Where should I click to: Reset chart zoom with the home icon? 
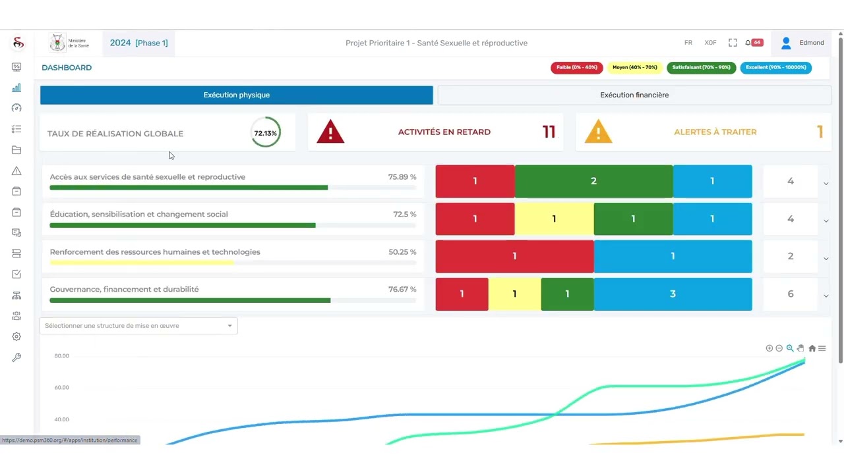coord(812,348)
